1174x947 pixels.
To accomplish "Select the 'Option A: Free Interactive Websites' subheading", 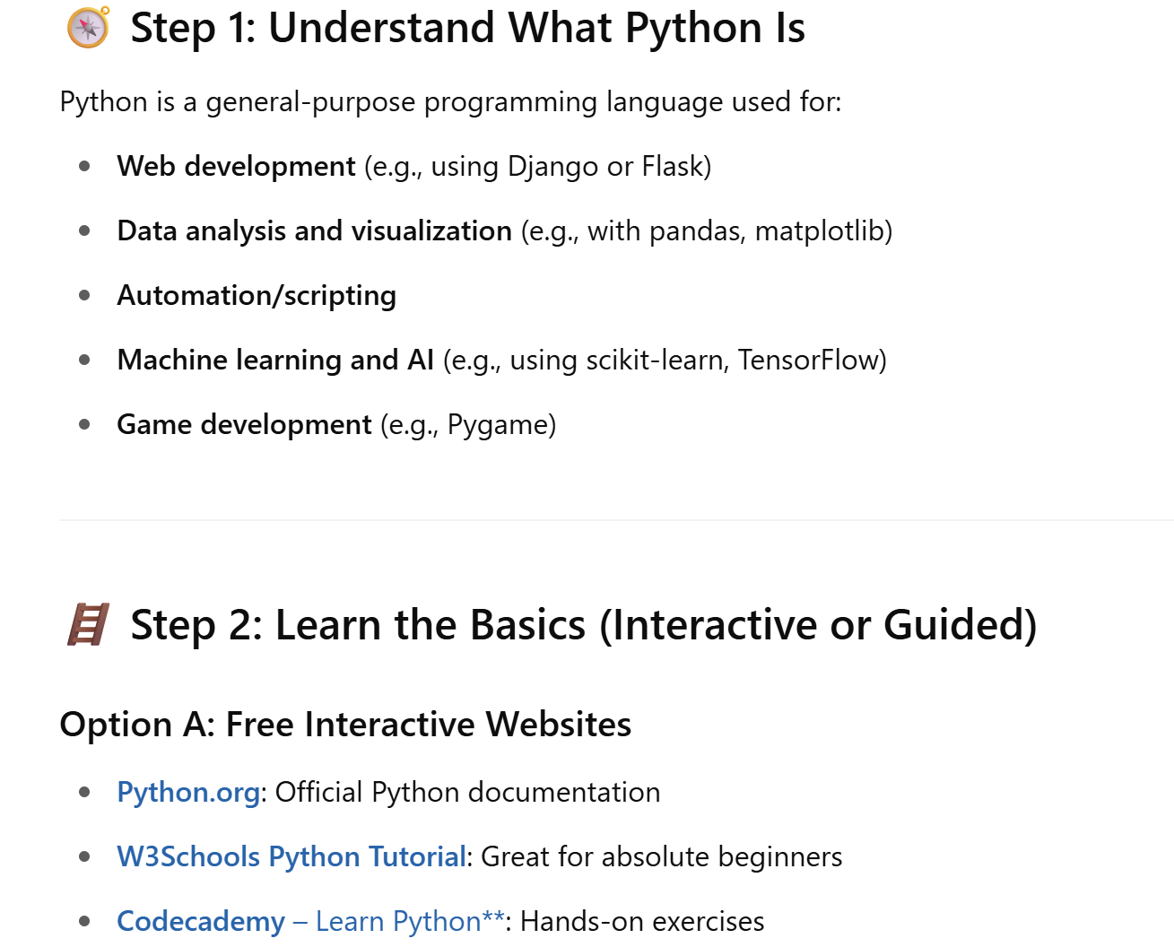I will pyautogui.click(x=345, y=724).
